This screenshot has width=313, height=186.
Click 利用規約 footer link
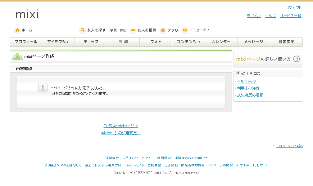pos(164,158)
